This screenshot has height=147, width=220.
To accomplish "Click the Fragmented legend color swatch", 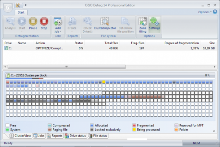I will 134,125.
